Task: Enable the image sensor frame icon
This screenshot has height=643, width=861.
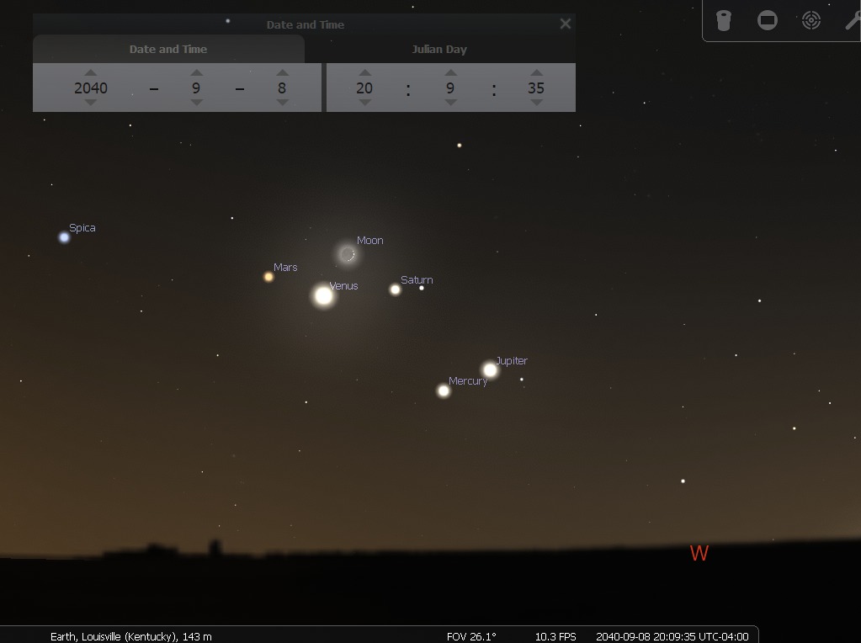Action: pos(767,21)
